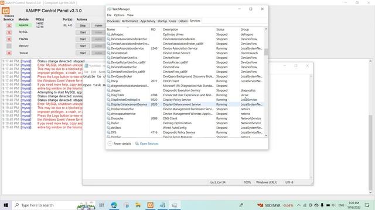Screen dimensions: 375x210
Task: Start the Mercury module in XAMPP
Action: 83,46
